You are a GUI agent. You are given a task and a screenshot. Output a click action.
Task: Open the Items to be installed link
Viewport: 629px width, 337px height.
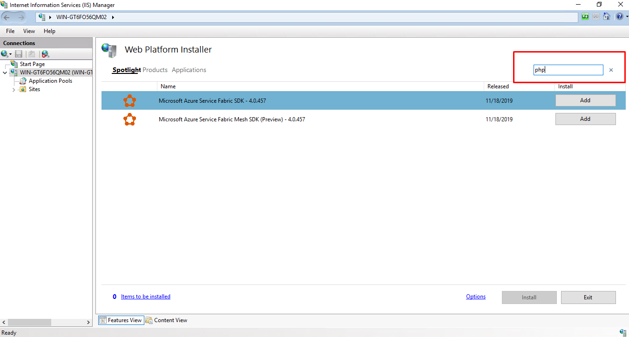pyautogui.click(x=146, y=297)
